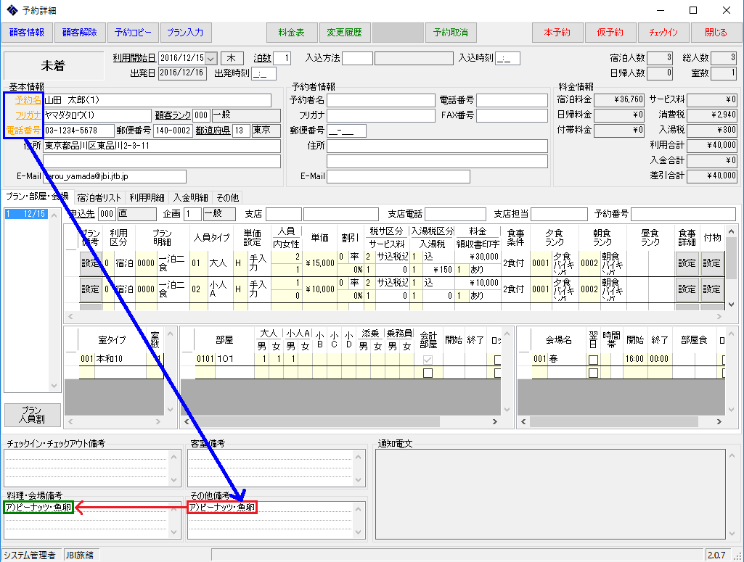Image resolution: width=744 pixels, height=562 pixels.
Task: Toggle 会計部屋 checkbox in empty room row
Action: [428, 373]
